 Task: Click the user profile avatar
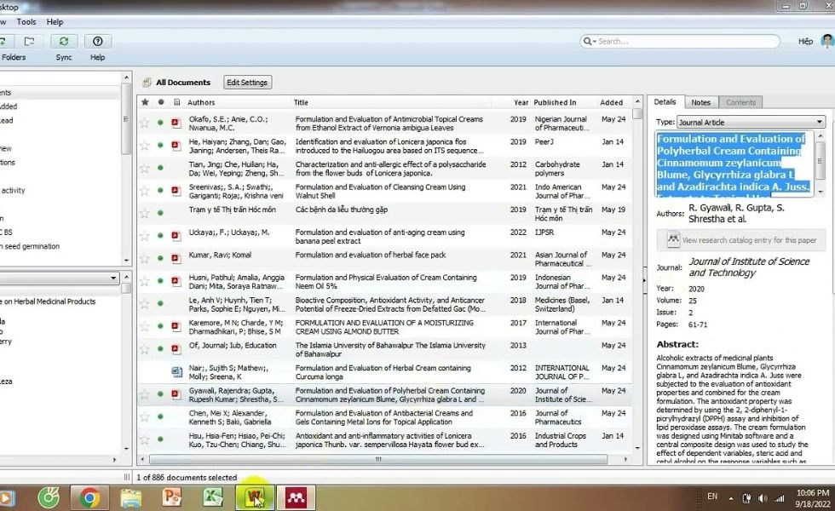(827, 41)
